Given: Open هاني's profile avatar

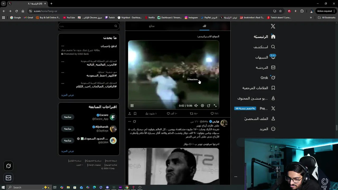Looking at the screenshot, I should 224,123.
